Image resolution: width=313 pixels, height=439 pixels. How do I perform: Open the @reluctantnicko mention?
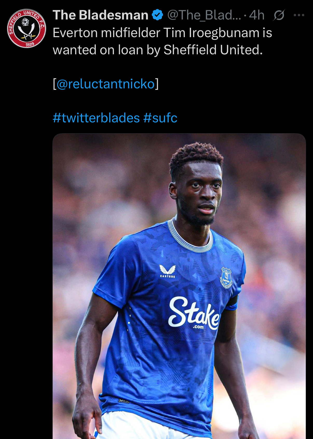(106, 84)
